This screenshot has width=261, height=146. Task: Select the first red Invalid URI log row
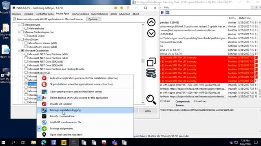[207, 58]
